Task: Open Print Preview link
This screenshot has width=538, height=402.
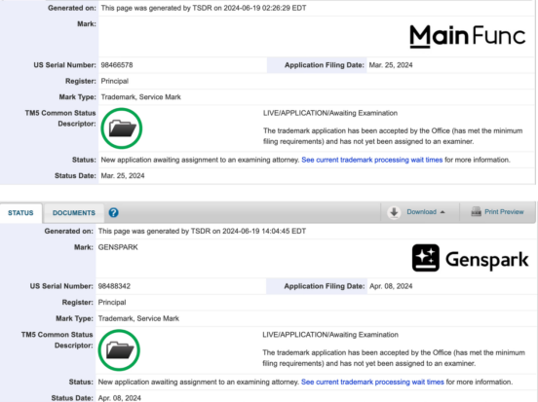Action: tap(504, 212)
